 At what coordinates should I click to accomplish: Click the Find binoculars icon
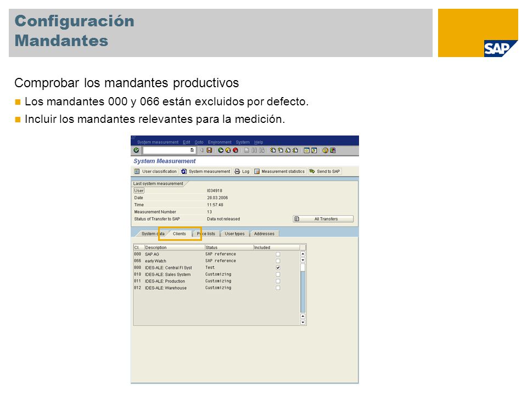pyautogui.click(x=254, y=150)
